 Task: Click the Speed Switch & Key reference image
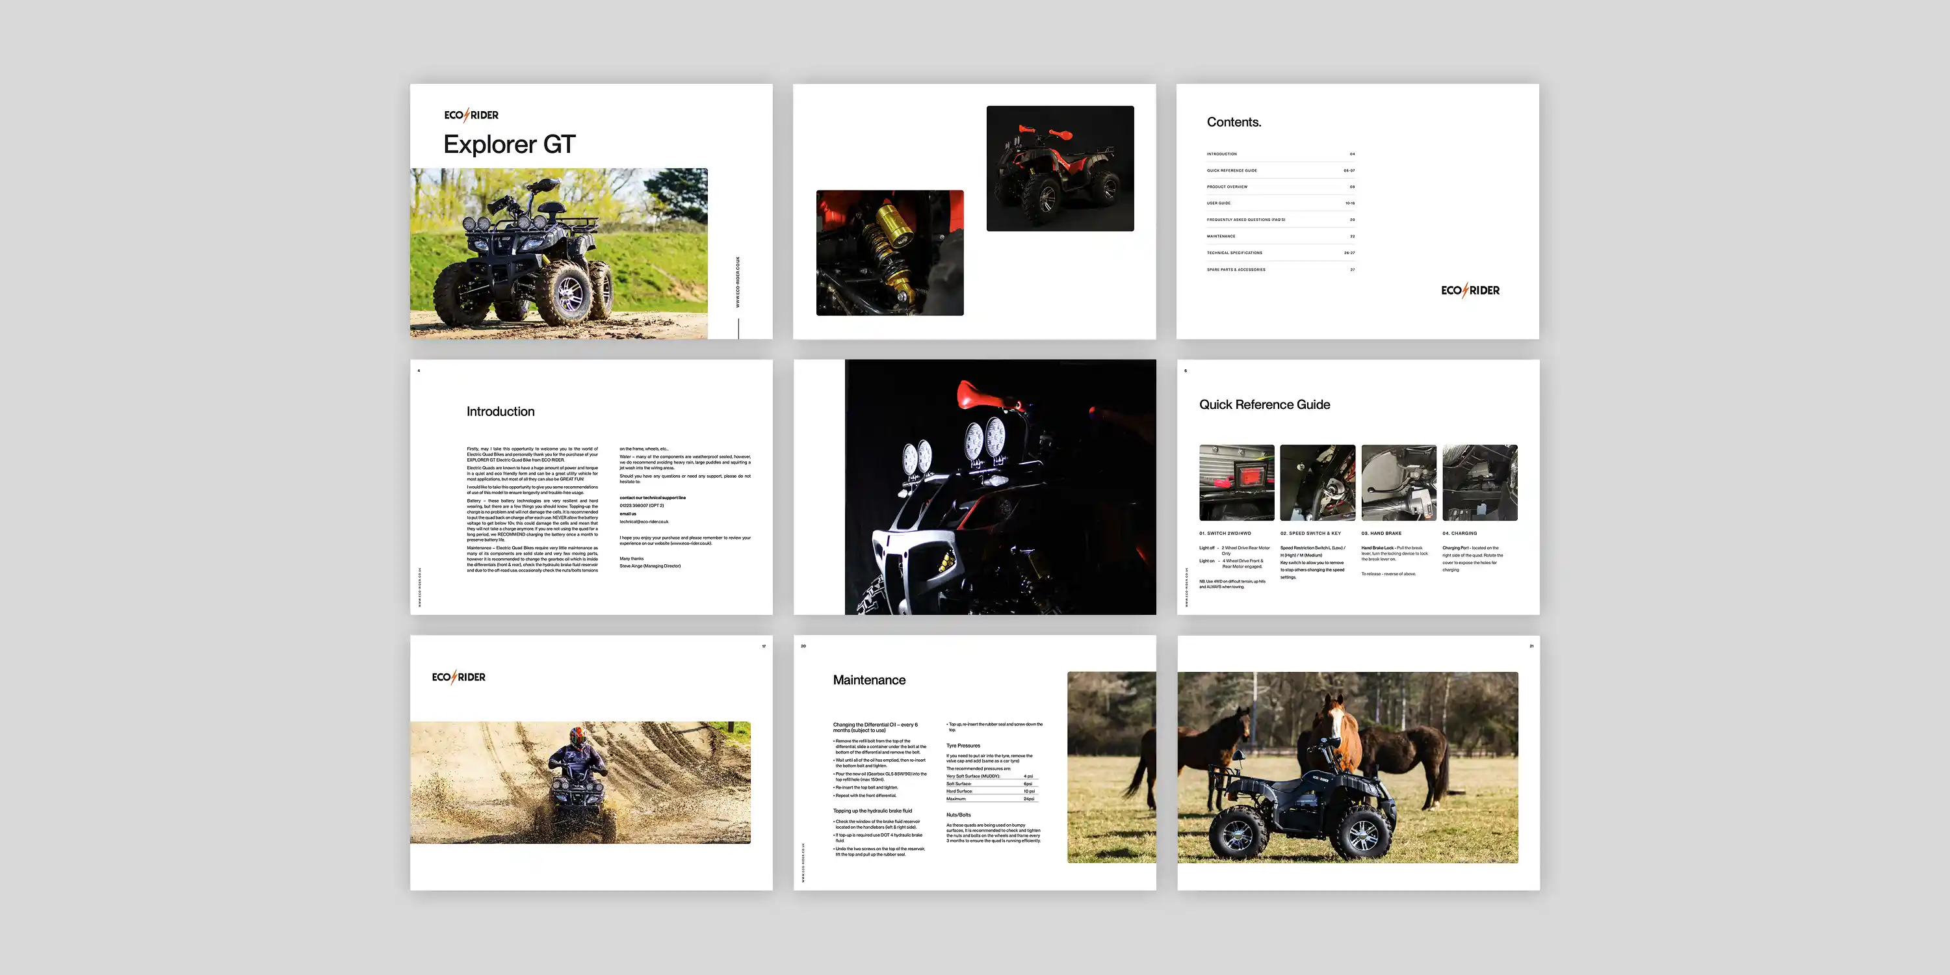point(1317,482)
